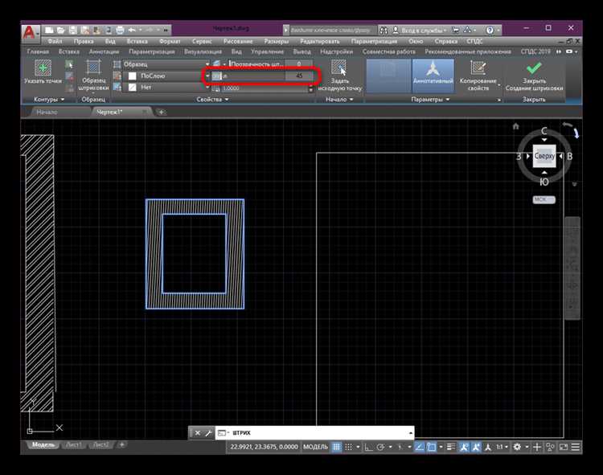Switch to the Модель layout tab
Screen dimensions: 603x475
pyautogui.click(x=43, y=445)
